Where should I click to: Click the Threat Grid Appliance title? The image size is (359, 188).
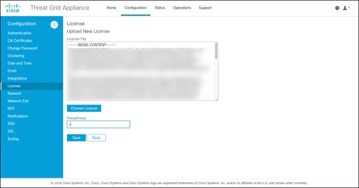[x=60, y=8]
